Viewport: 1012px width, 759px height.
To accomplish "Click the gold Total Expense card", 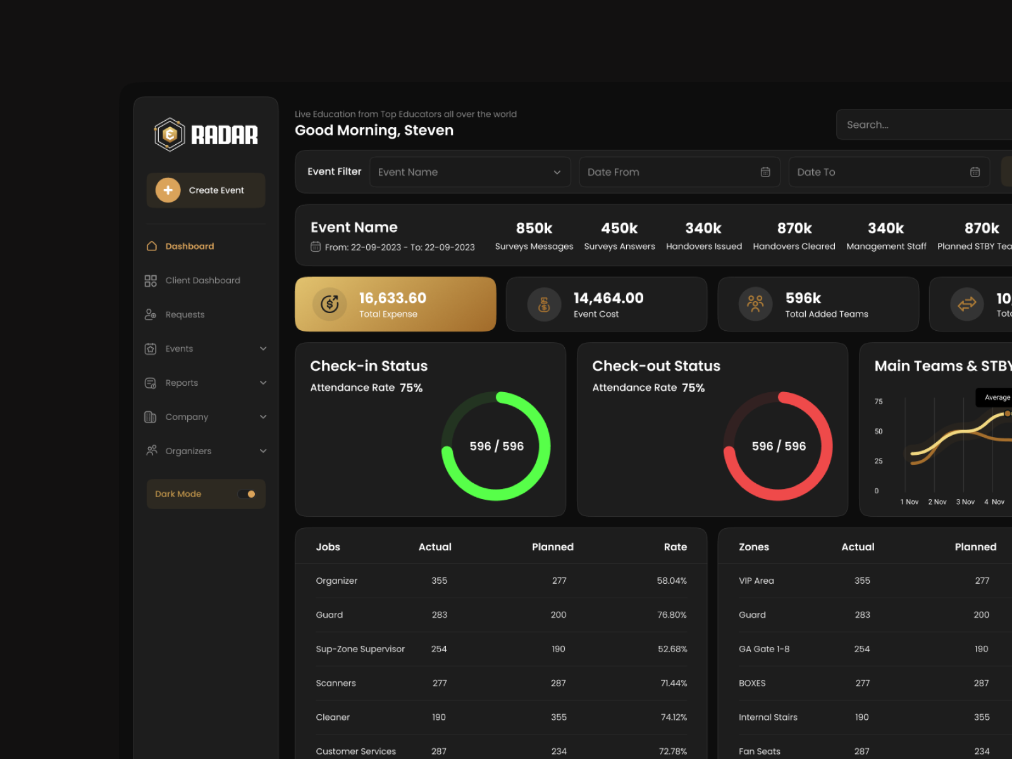I will pos(395,304).
